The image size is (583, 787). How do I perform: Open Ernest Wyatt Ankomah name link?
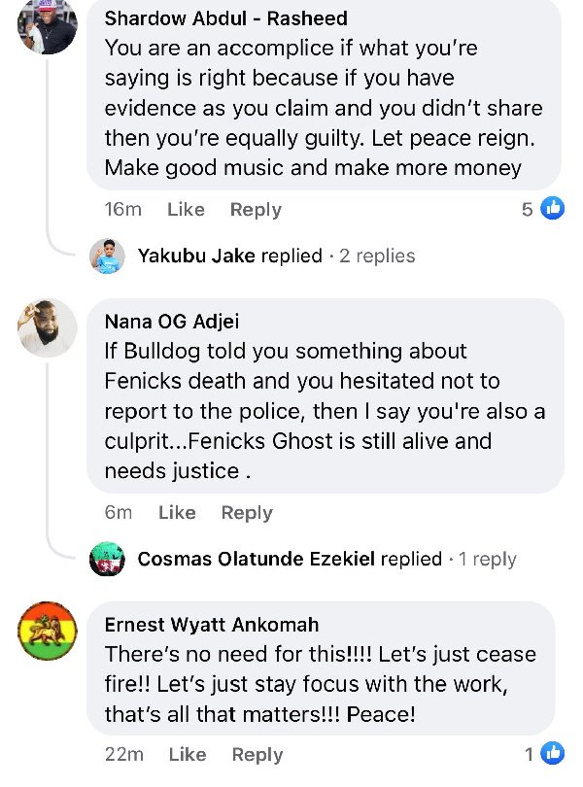[212, 624]
